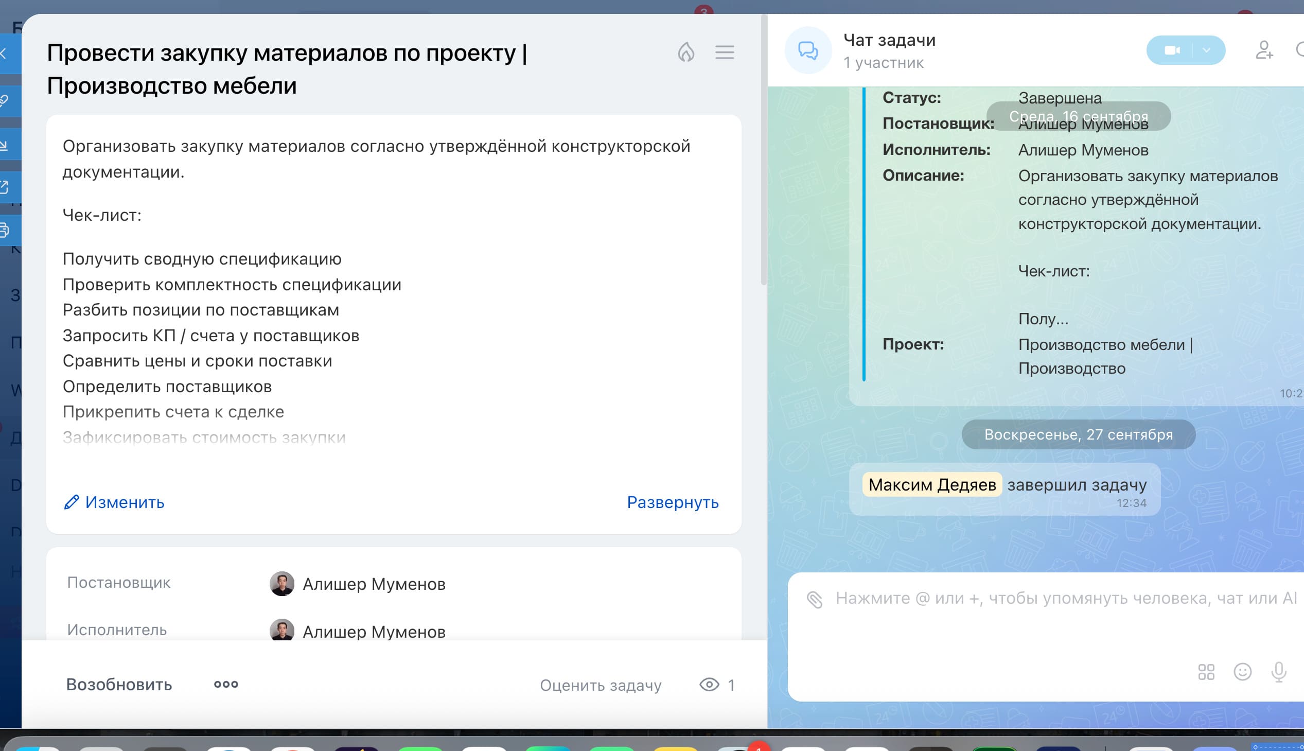
Task: Open the emoji picker
Action: 1242,672
